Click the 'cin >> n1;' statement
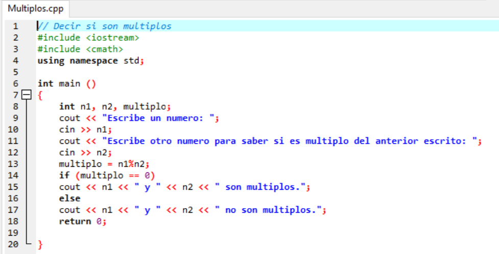The height and width of the screenshot is (254, 499). [x=86, y=130]
